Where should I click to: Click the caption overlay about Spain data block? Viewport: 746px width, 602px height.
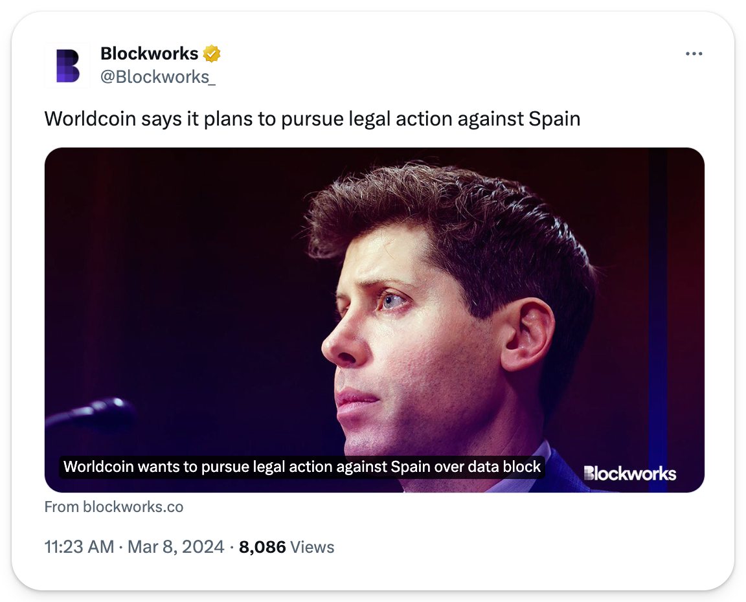pyautogui.click(x=302, y=467)
